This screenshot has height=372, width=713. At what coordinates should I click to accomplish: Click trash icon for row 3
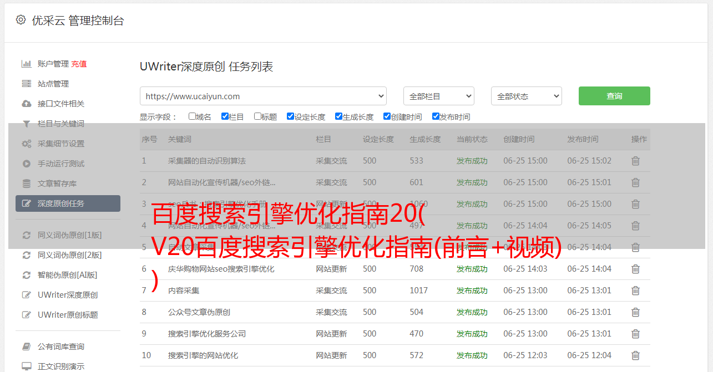pyautogui.click(x=636, y=204)
